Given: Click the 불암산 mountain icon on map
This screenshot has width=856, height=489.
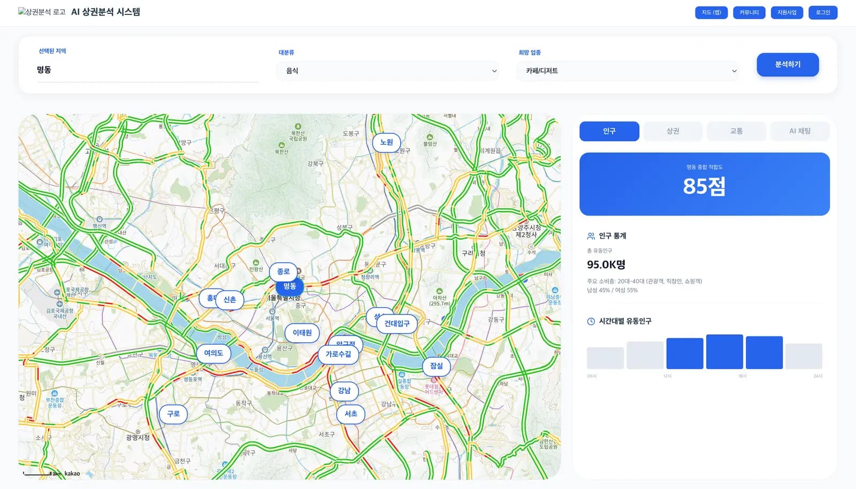Looking at the screenshot, I should click(x=430, y=137).
